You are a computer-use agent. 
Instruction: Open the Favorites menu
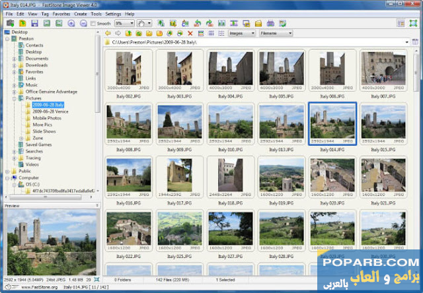click(61, 14)
